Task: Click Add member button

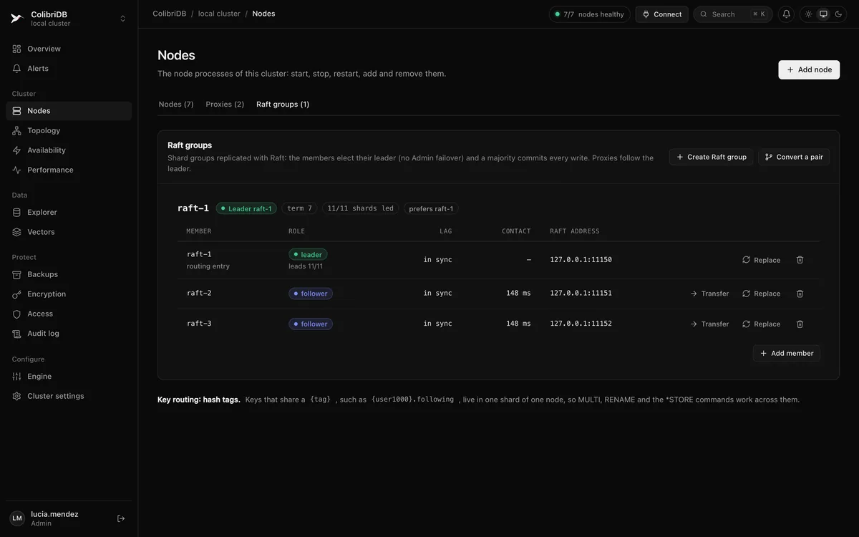Action: [787, 353]
